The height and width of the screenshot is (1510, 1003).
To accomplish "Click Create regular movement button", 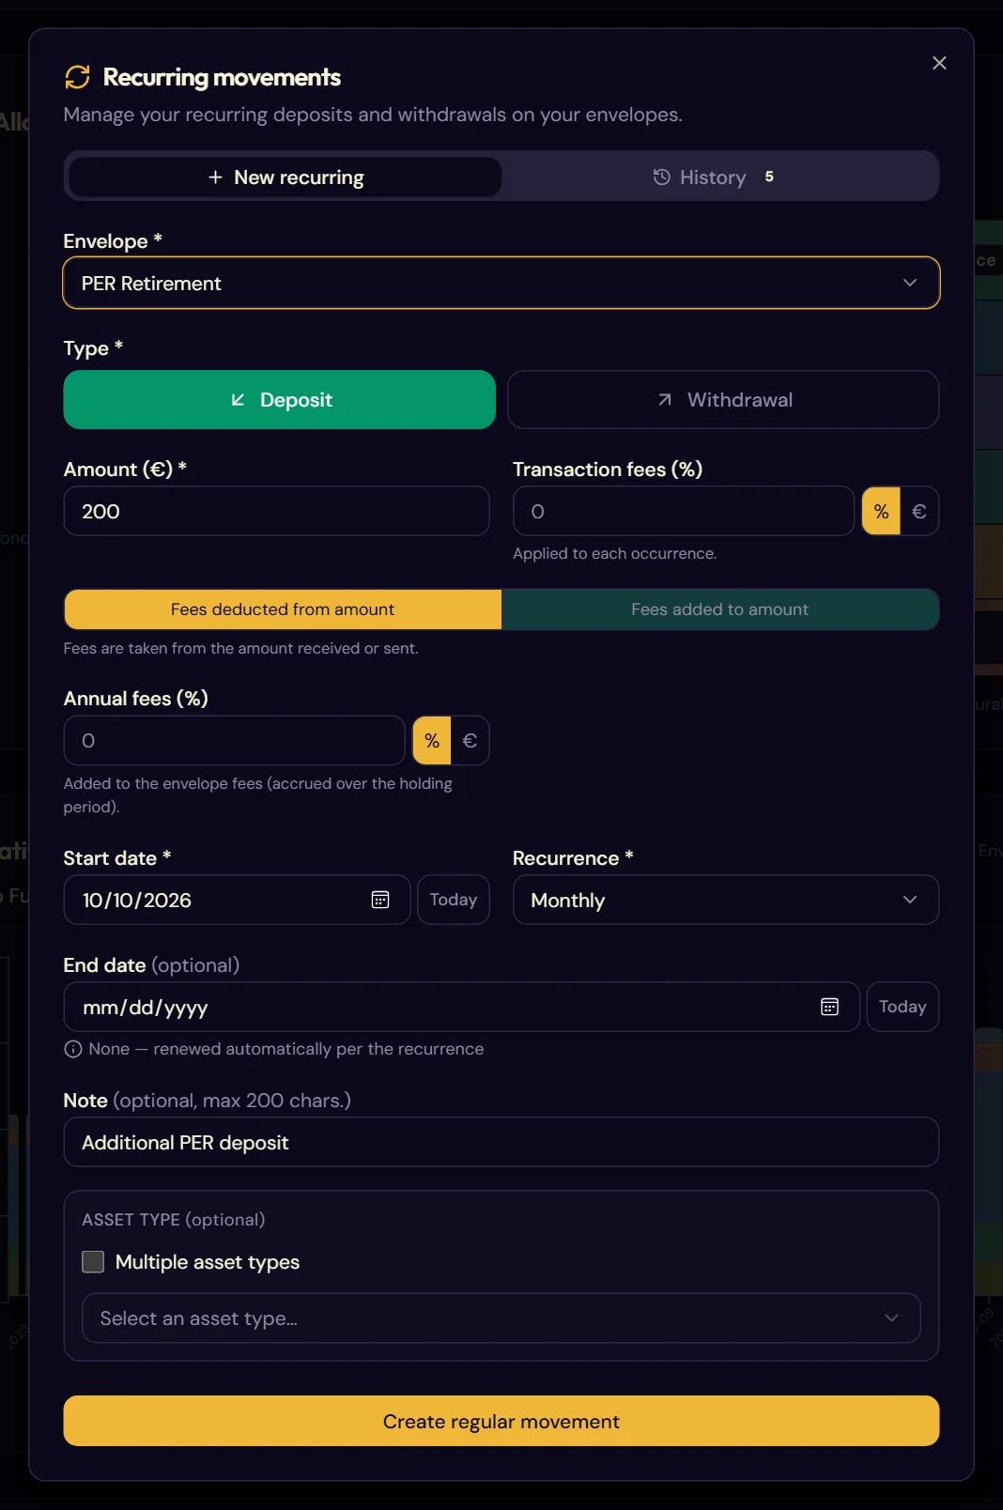I will pyautogui.click(x=501, y=1421).
